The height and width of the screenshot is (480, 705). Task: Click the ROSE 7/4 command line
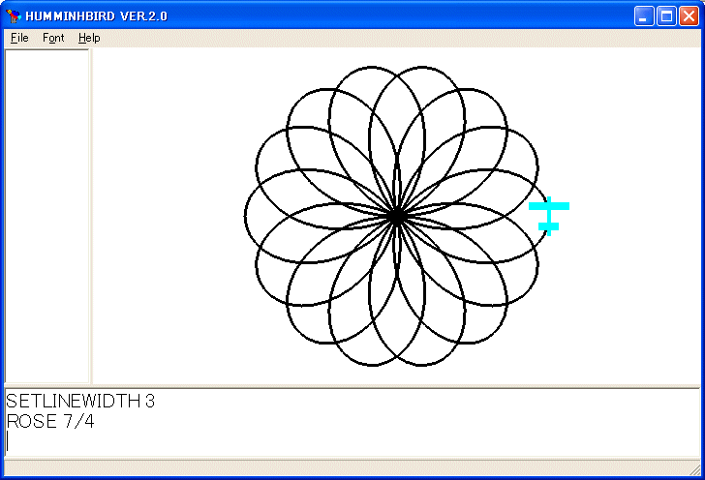tap(50, 422)
